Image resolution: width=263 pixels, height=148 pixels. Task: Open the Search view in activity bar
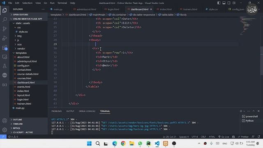pyautogui.click(x=5, y=20)
